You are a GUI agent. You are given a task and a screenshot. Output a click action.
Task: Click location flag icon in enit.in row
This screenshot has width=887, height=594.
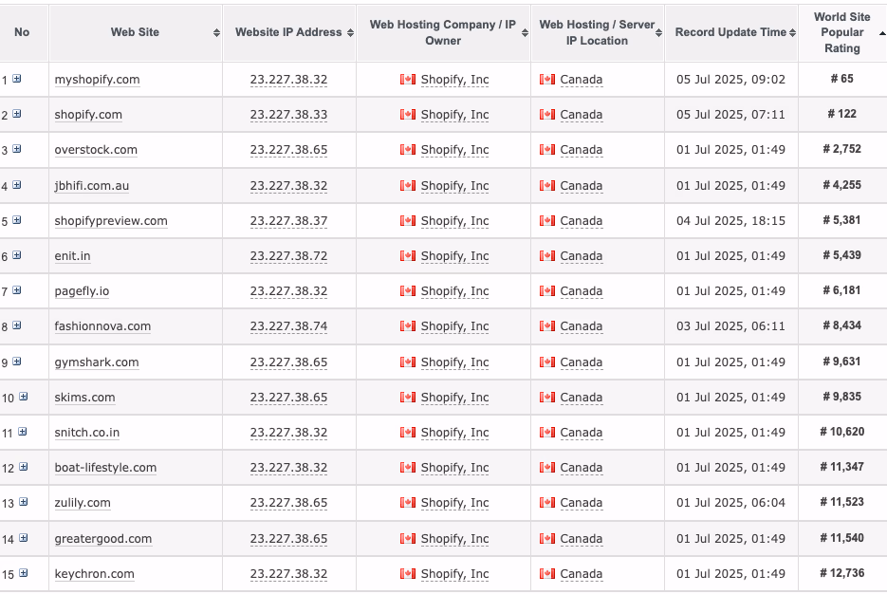[x=547, y=255]
